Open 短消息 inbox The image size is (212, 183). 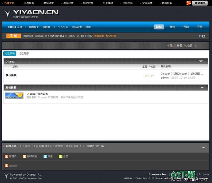coord(46,27)
